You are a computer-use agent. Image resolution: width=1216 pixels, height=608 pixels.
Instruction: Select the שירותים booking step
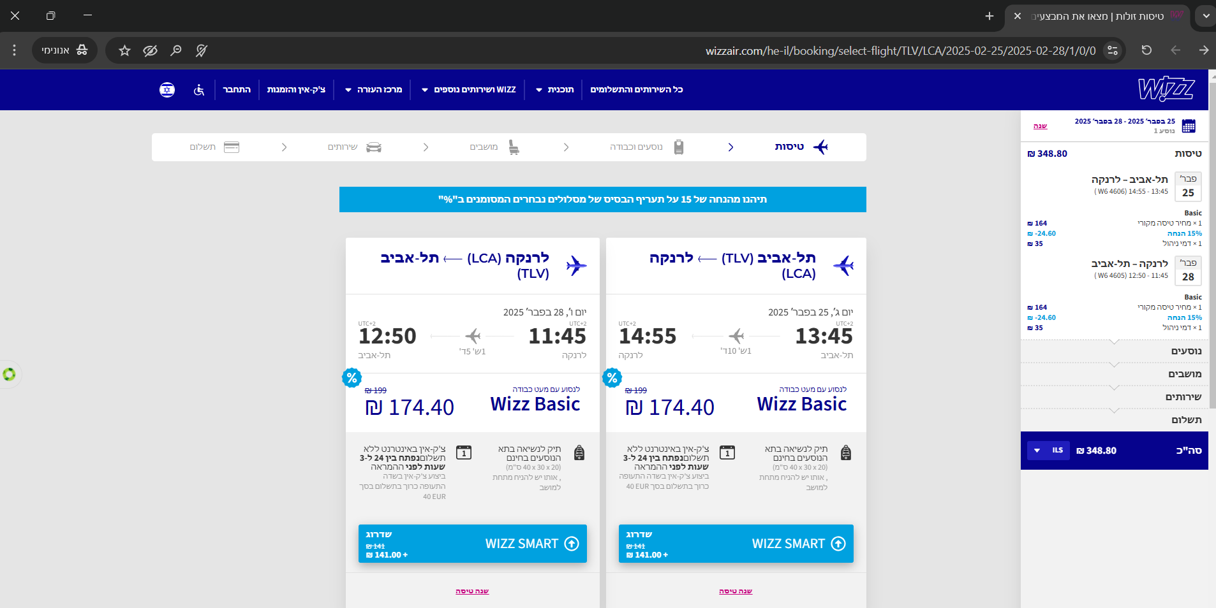tap(354, 147)
